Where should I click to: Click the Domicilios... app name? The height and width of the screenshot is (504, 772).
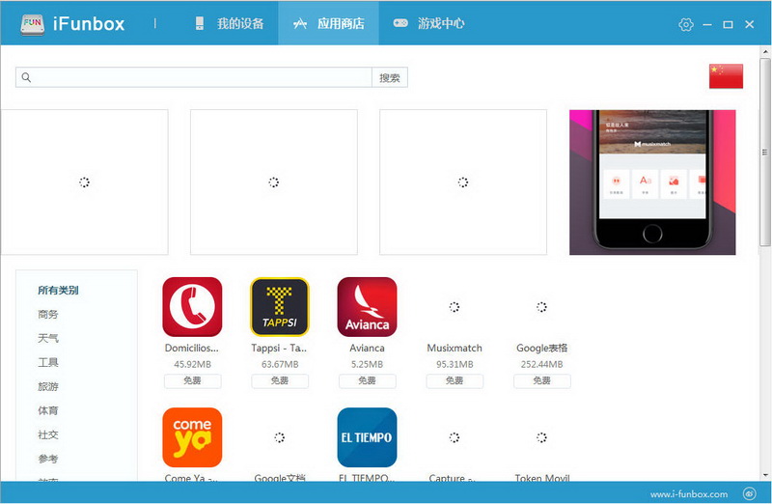tap(192, 349)
